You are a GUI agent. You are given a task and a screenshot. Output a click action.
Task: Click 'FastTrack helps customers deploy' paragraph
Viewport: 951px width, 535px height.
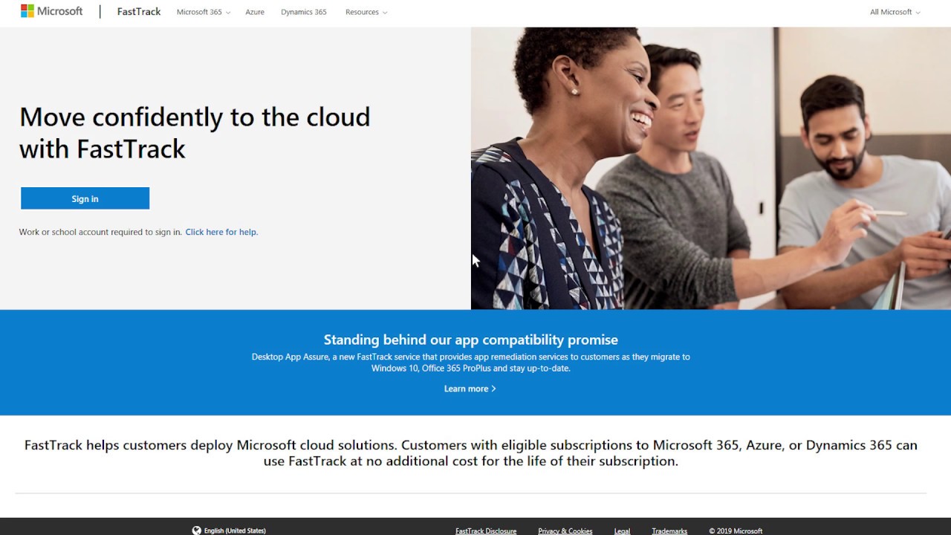pos(471,453)
